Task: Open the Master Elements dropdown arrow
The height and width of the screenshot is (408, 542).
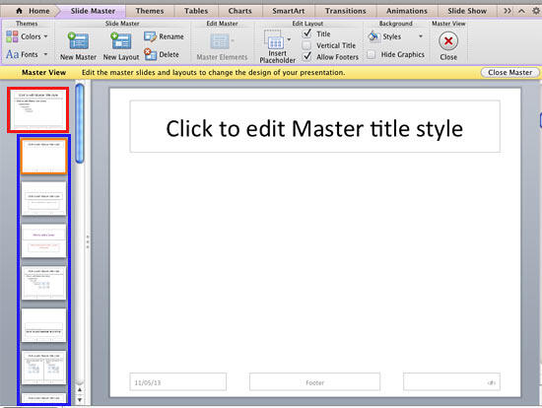Action: (233, 40)
